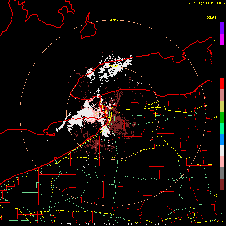Screen dimensions: 226x226
Task: Click the UK legend label
Action: click(x=215, y=39)
